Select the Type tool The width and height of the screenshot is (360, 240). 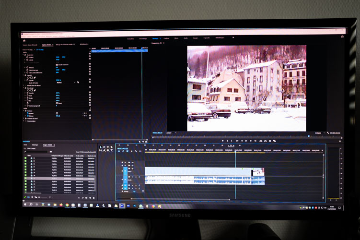pos(112,150)
